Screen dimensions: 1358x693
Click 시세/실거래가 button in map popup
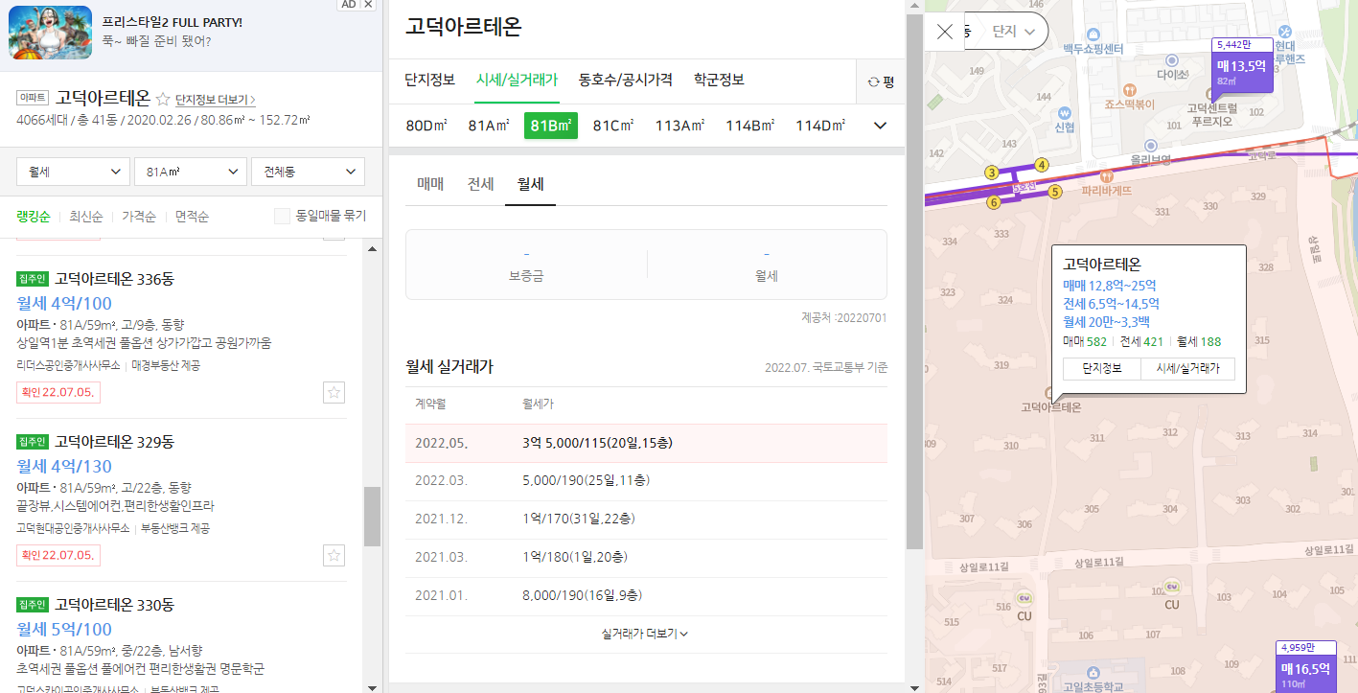pos(1187,368)
